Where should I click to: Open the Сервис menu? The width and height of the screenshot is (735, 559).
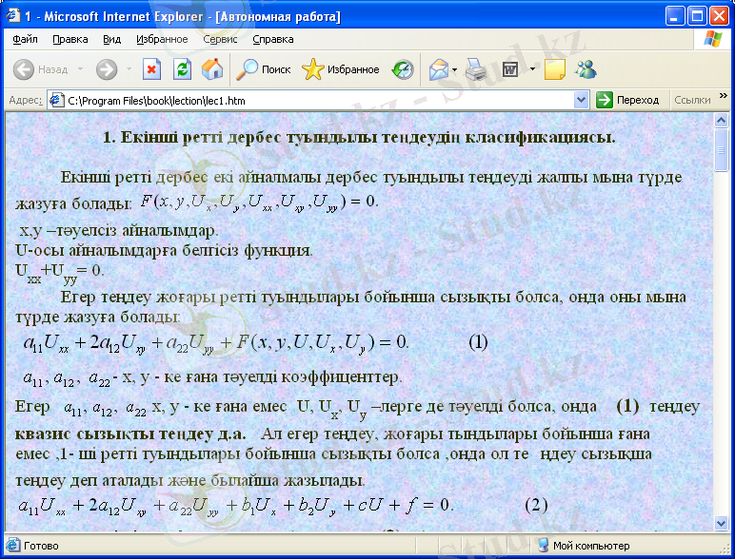220,40
